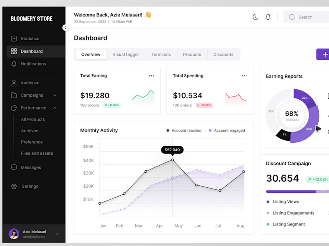Click the 68% Total Sales center label
The height and width of the screenshot is (246, 329).
(x=292, y=116)
